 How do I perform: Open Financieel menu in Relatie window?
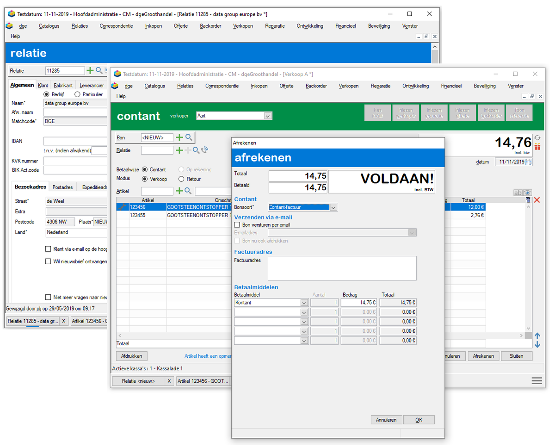tap(345, 26)
